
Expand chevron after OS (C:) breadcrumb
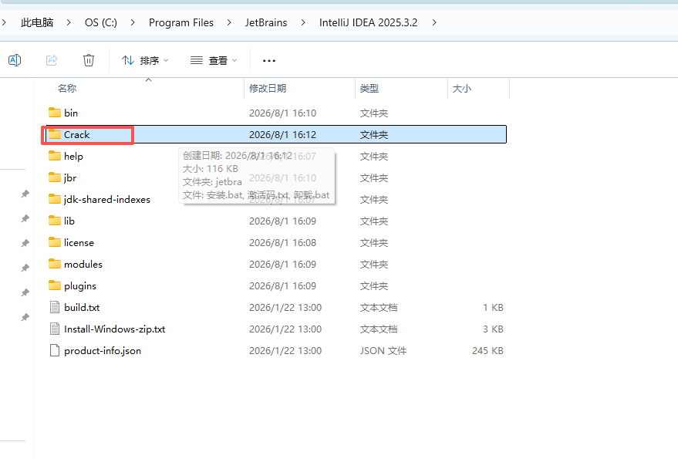133,22
